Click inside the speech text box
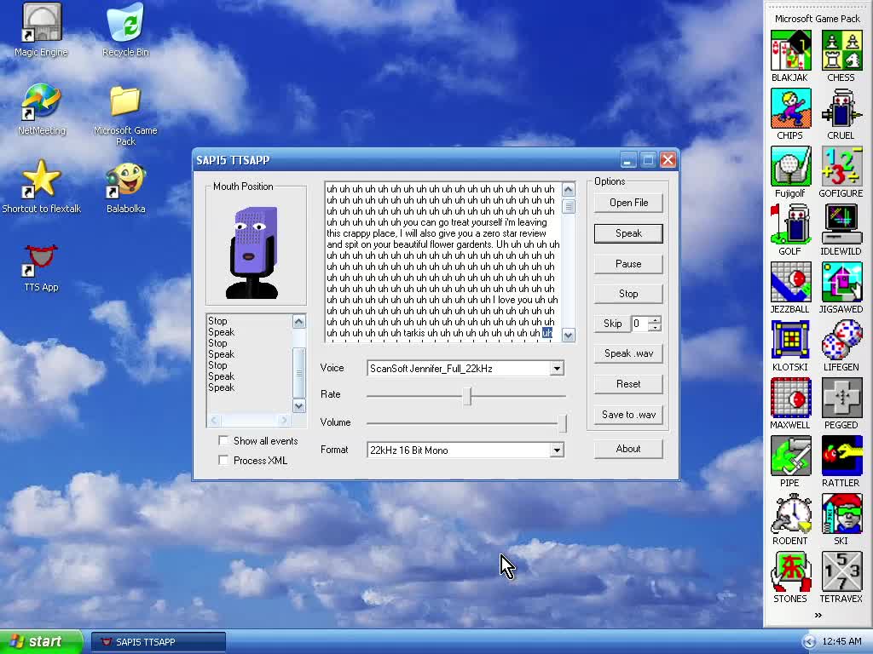This screenshot has height=654, width=873. [443, 261]
